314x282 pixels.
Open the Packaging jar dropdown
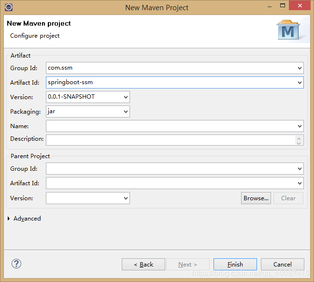(x=126, y=112)
